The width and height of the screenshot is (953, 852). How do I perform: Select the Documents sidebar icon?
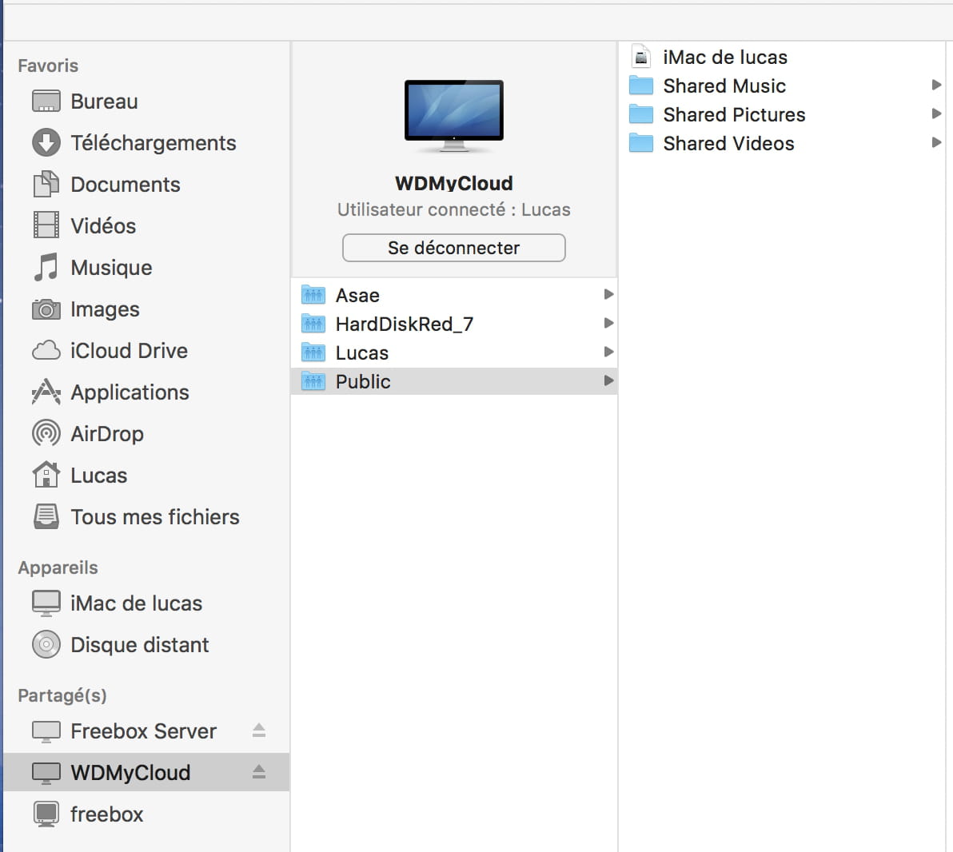pyautogui.click(x=46, y=184)
